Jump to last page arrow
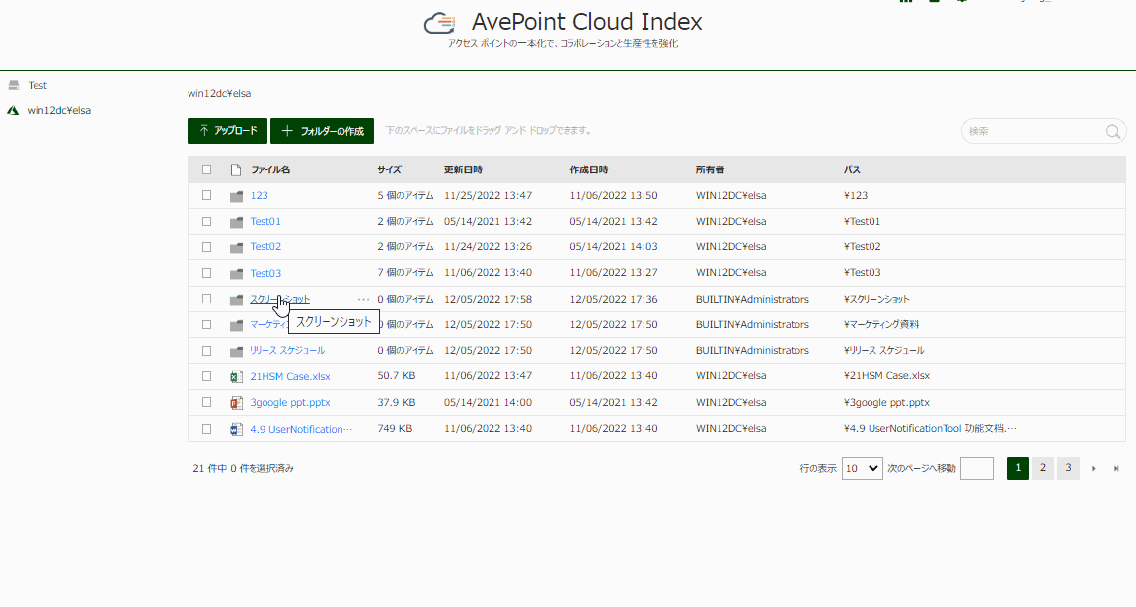 click(1116, 469)
